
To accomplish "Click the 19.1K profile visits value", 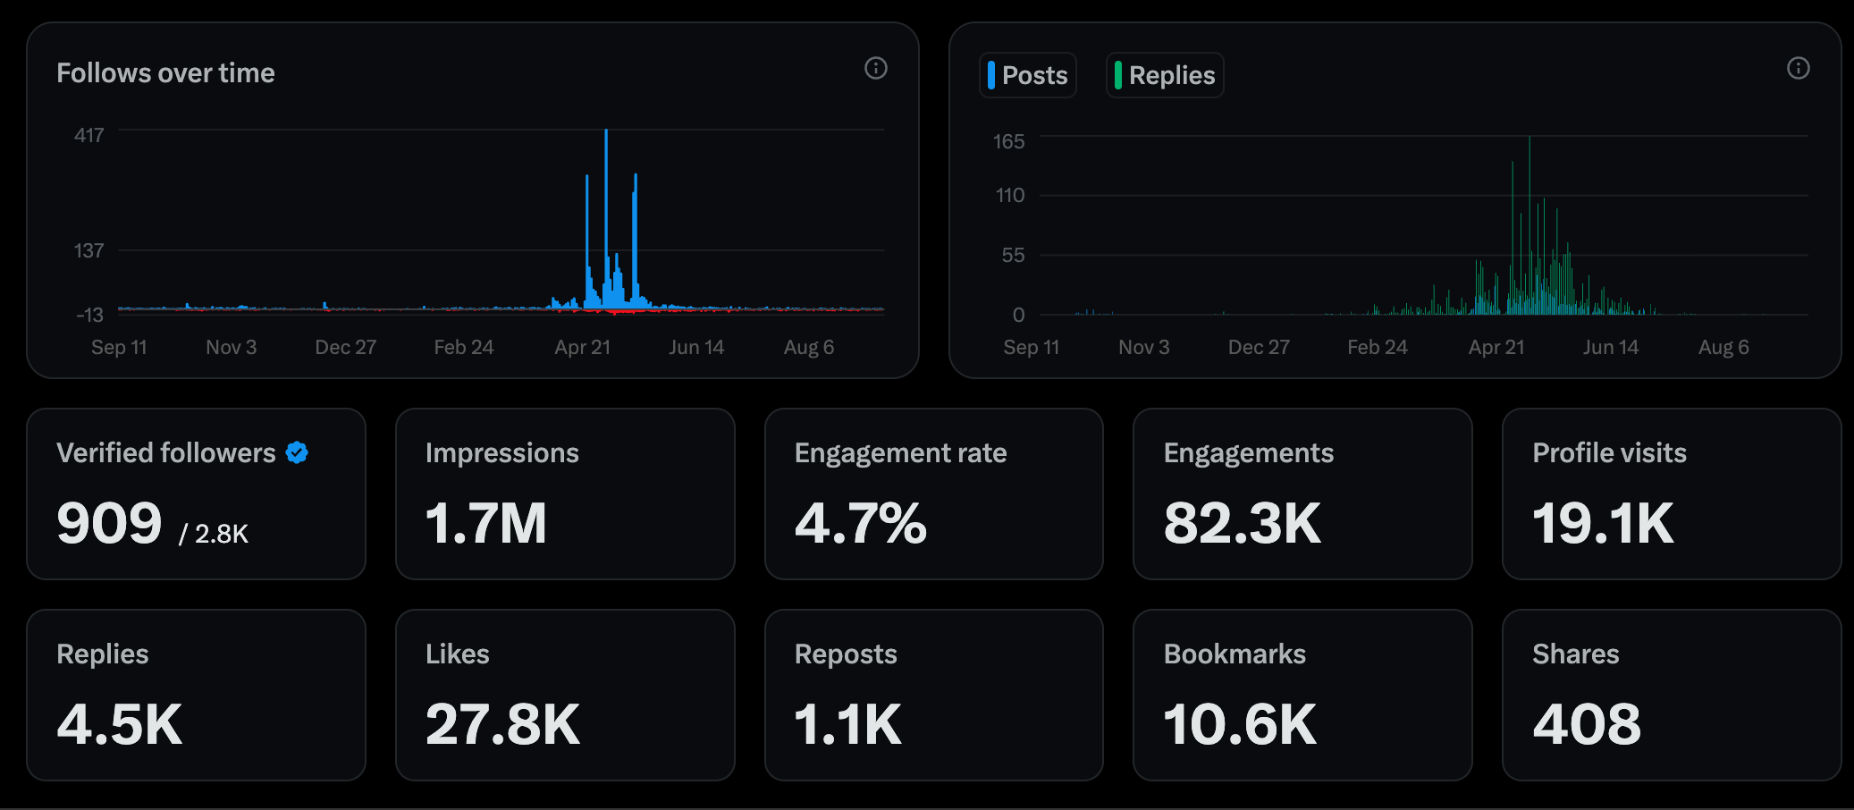I will 1603,524.
